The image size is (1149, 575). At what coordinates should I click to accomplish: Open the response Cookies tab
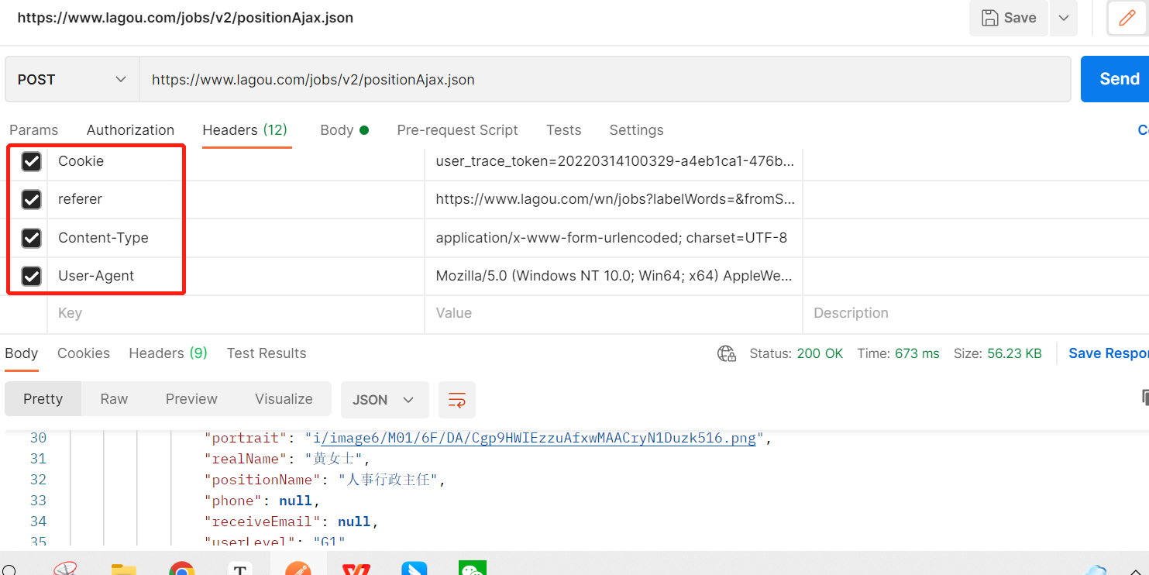point(84,353)
